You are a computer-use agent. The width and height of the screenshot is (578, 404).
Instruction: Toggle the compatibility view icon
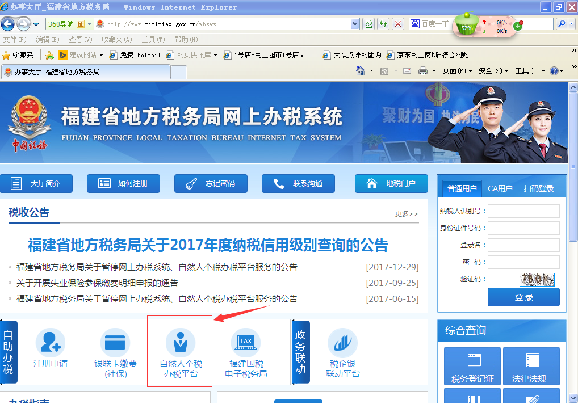click(x=368, y=24)
